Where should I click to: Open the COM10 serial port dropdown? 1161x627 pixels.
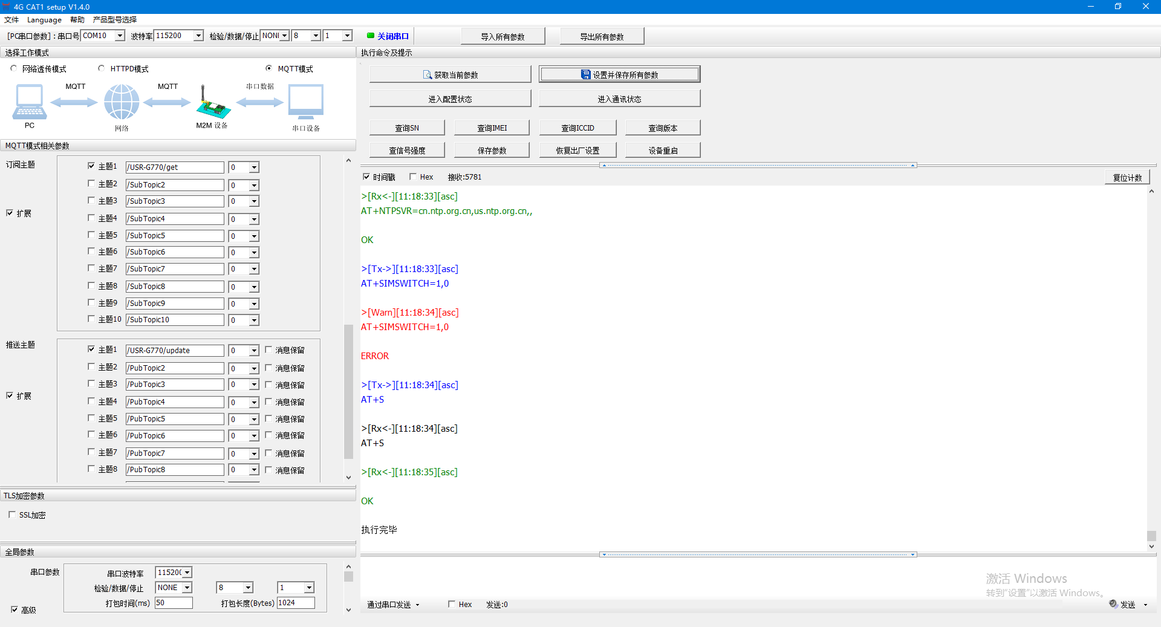click(x=120, y=36)
